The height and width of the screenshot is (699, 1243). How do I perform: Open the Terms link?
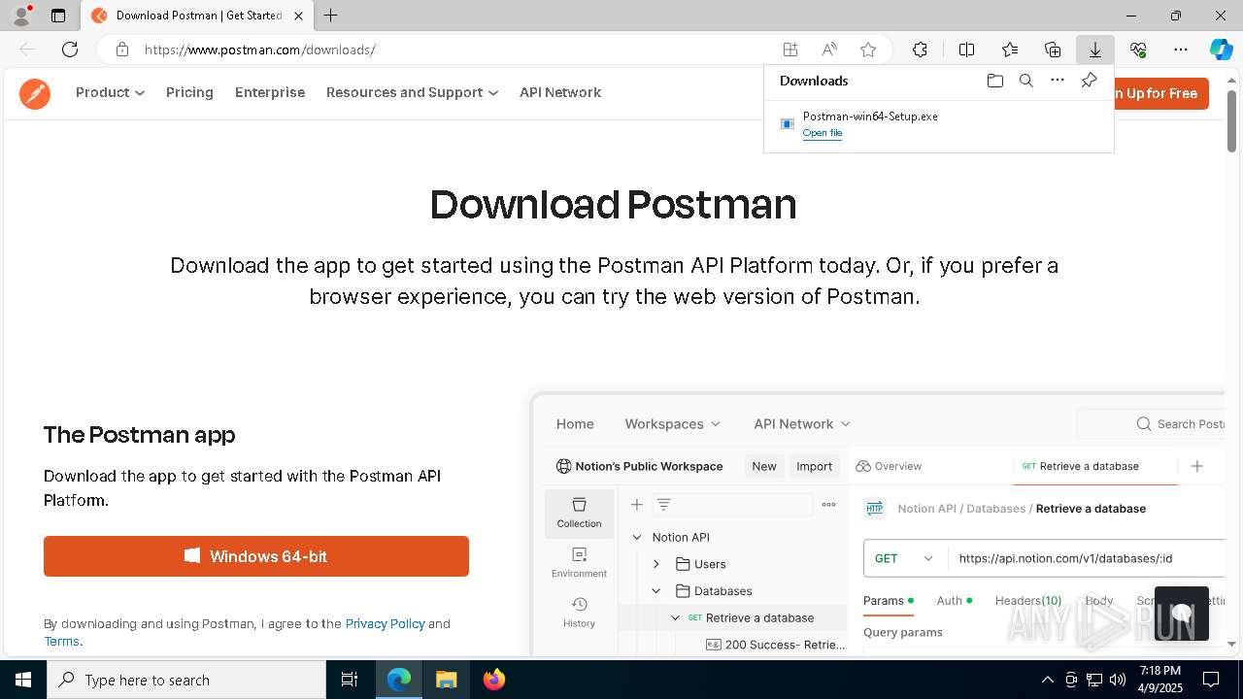[61, 641]
